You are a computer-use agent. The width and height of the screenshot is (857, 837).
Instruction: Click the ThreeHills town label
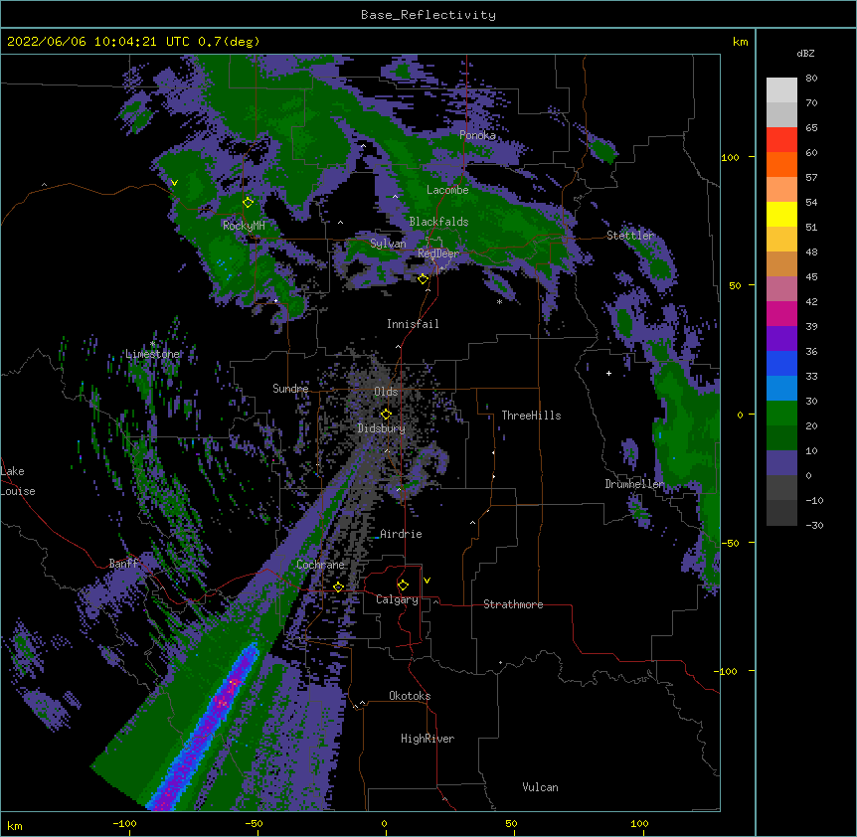[531, 416]
